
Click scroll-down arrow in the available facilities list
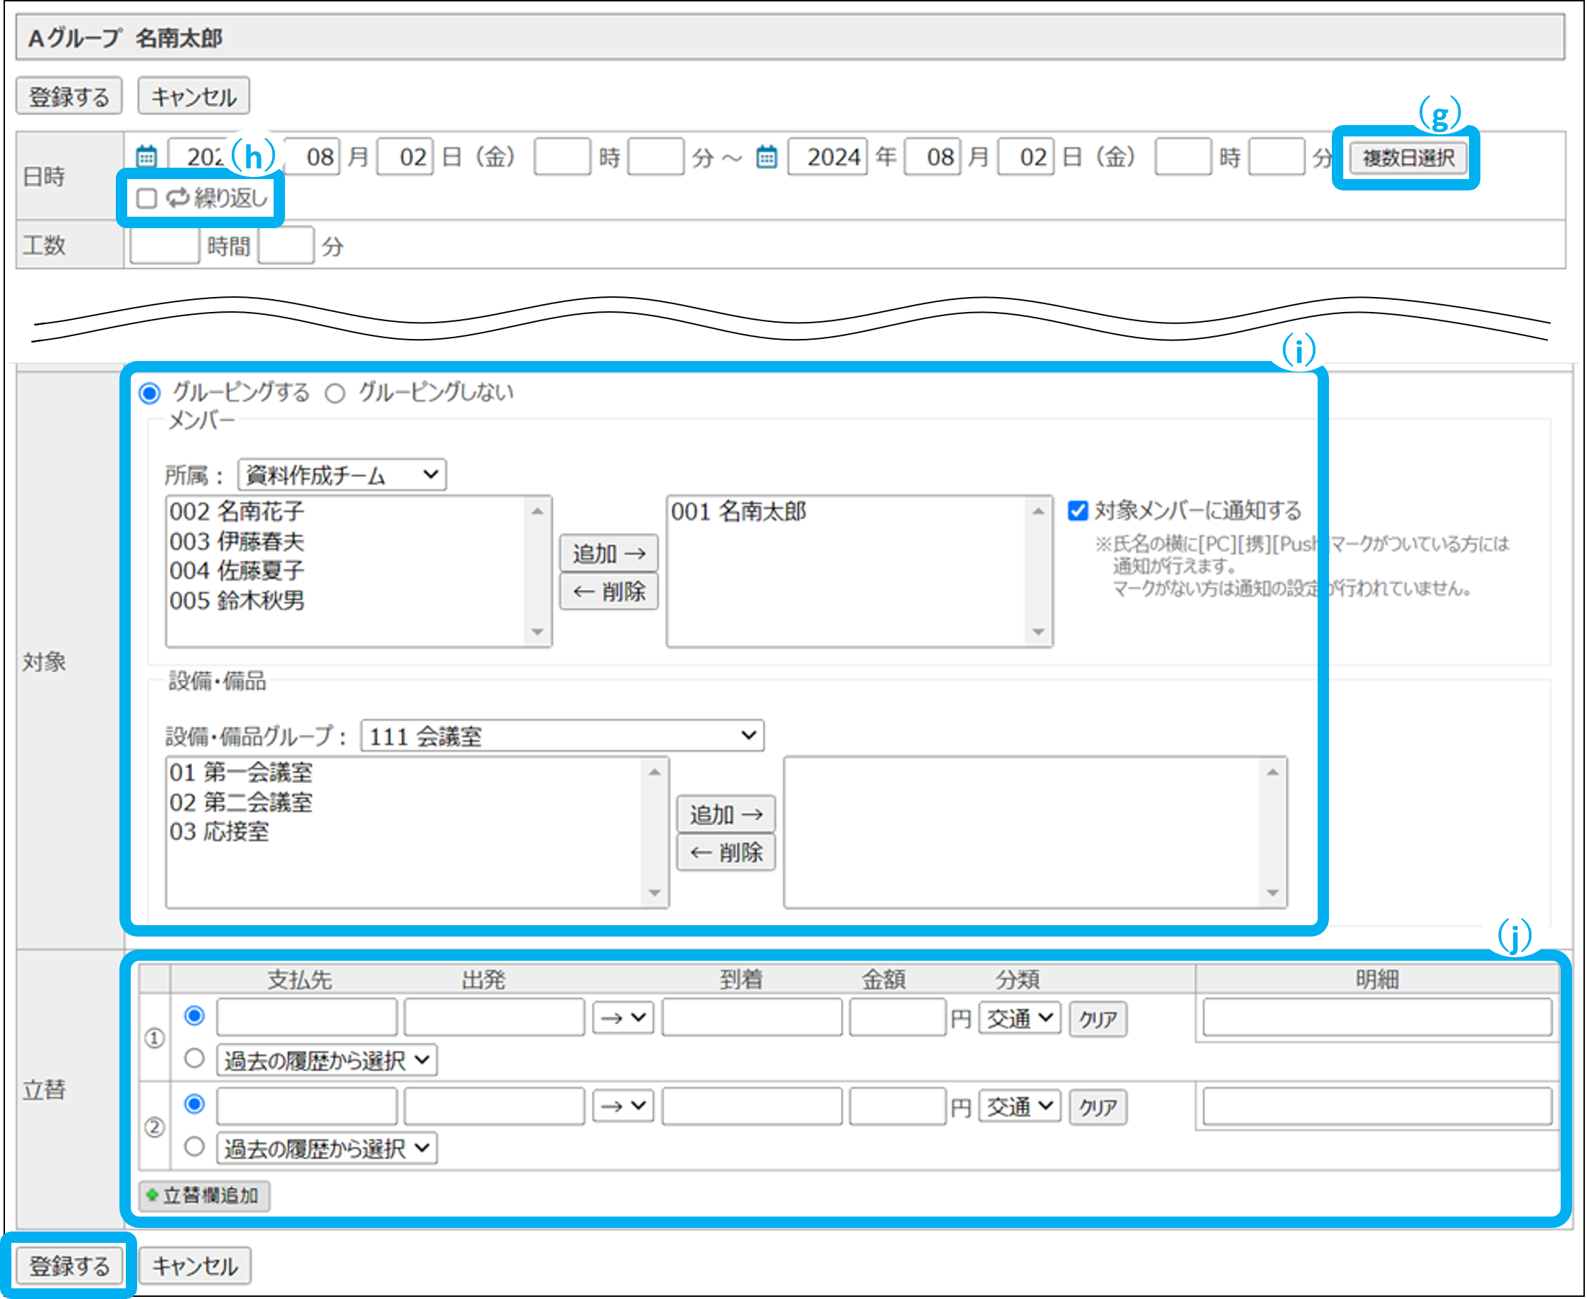[655, 892]
